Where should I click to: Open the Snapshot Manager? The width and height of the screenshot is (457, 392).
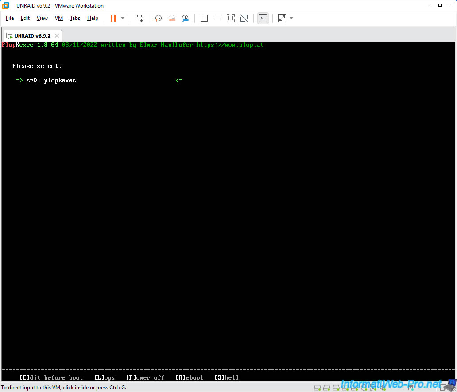coord(185,18)
